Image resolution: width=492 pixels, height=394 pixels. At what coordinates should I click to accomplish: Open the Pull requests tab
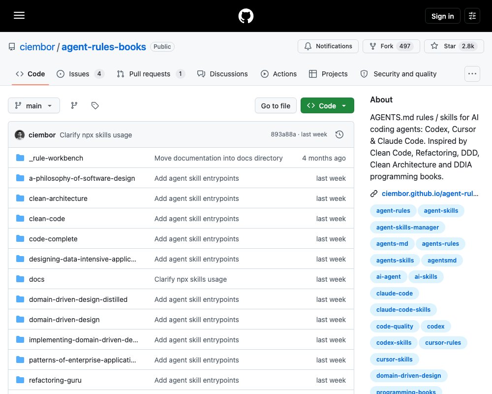click(x=151, y=74)
